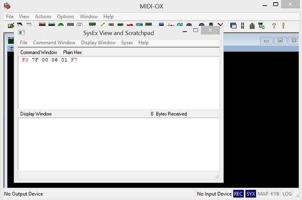Image resolution: width=302 pixels, height=200 pixels.
Task: Click the red F7 end byte
Action: (74, 60)
